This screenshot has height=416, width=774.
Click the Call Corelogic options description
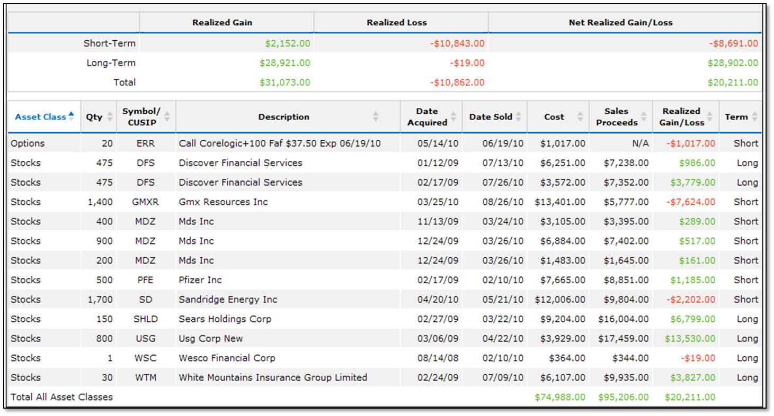pos(280,143)
